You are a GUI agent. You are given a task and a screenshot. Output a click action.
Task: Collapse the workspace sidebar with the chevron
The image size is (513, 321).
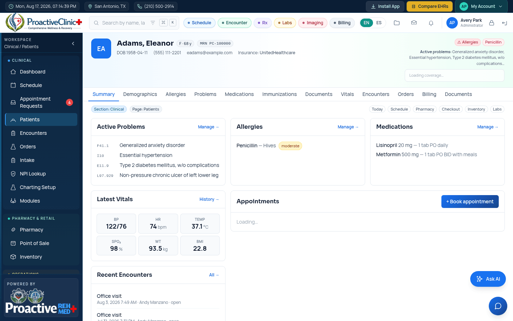73,44
